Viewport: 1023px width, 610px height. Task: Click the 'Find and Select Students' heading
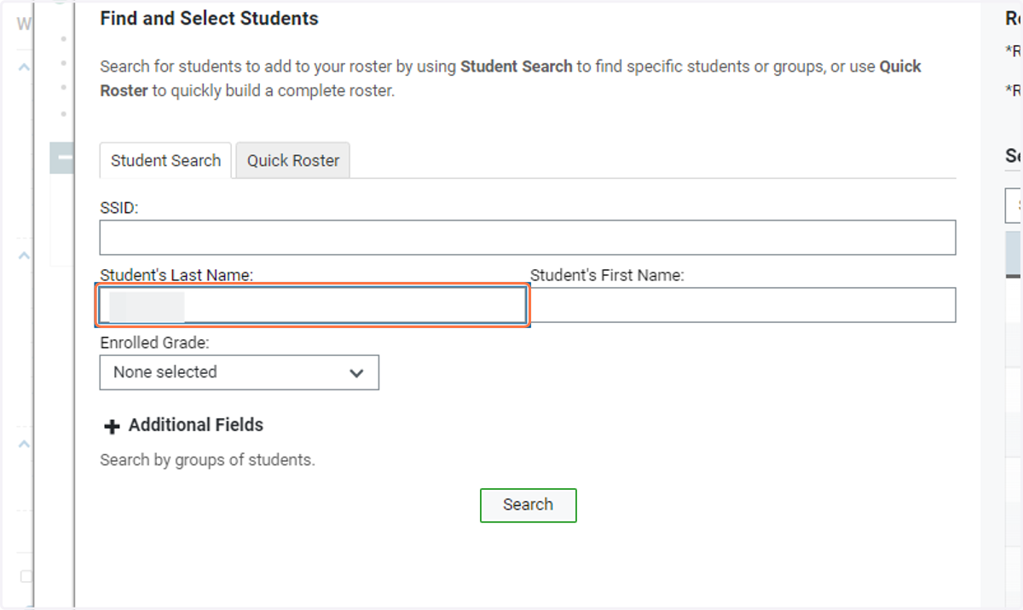tap(210, 19)
